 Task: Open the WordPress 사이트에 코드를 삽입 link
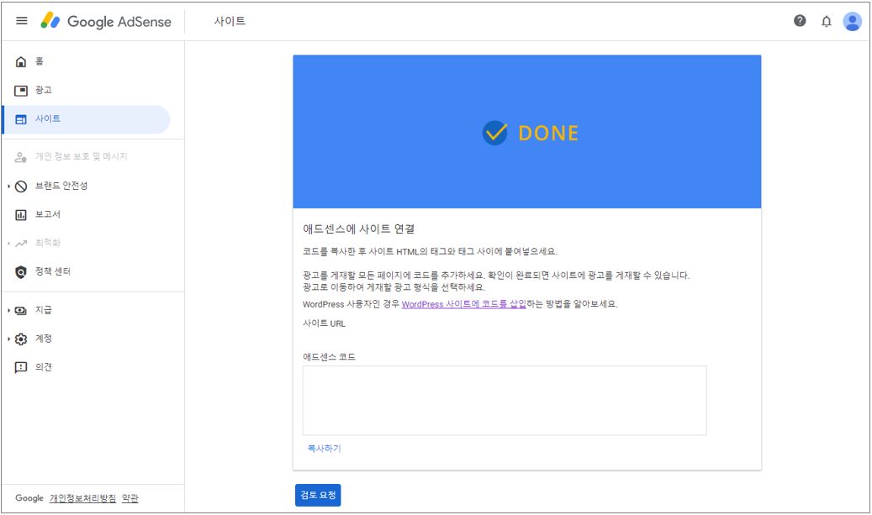pyautogui.click(x=463, y=304)
